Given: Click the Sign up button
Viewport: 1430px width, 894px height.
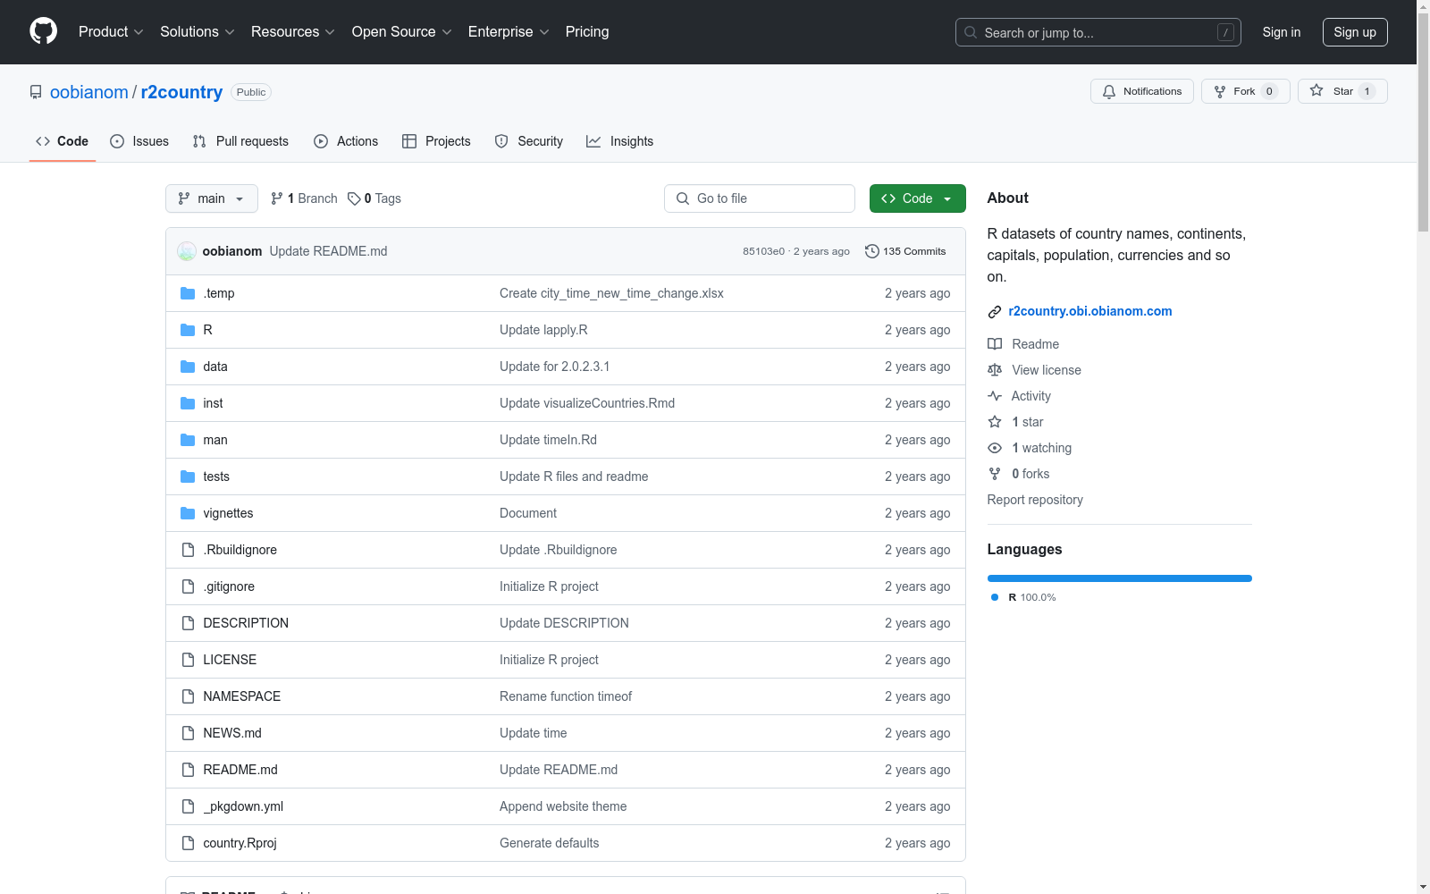Looking at the screenshot, I should [1355, 32].
